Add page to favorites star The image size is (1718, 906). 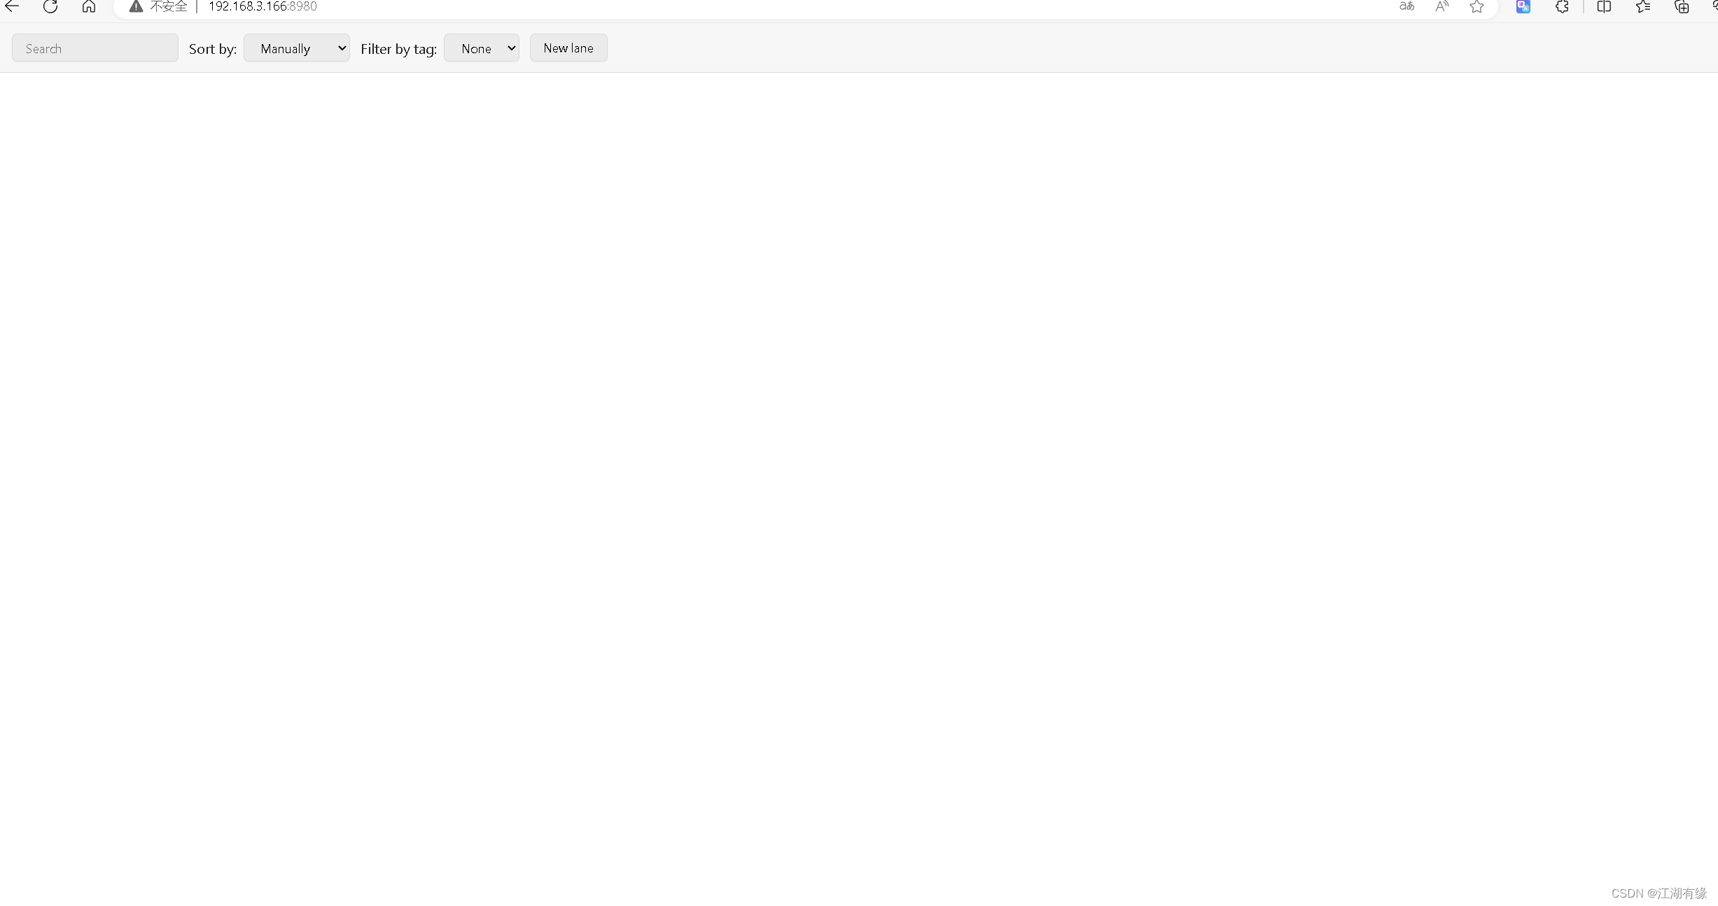1476,6
